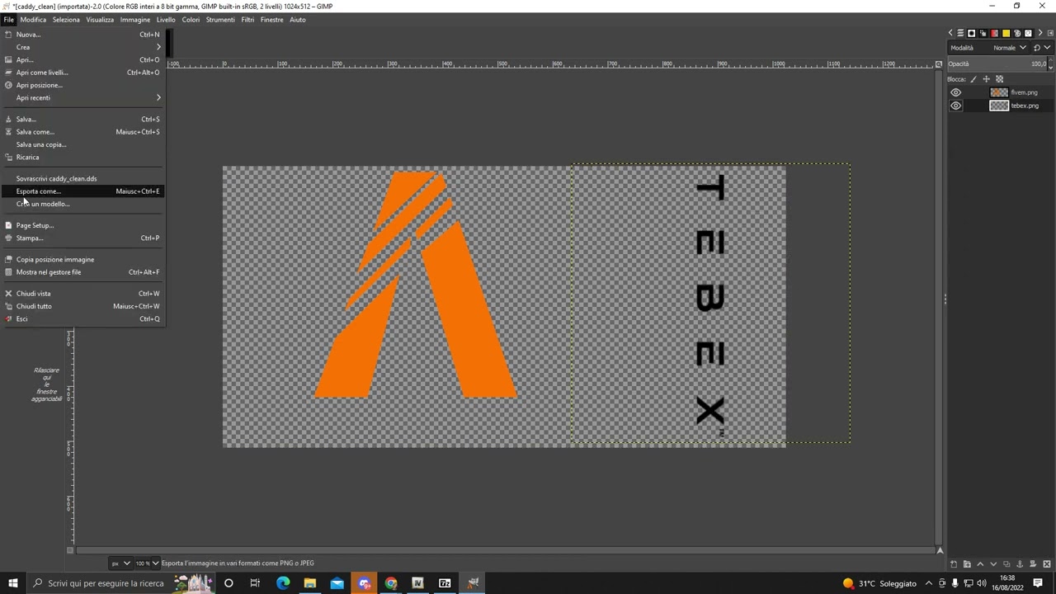This screenshot has height=594, width=1056.
Task: Duplicate the selected layer
Action: pyautogui.click(x=1006, y=564)
